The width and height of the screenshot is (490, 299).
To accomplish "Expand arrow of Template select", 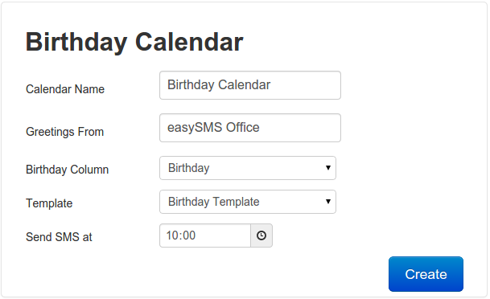I will pyautogui.click(x=328, y=202).
